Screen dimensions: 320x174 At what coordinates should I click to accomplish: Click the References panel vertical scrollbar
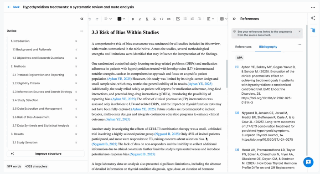pyautogui.click(x=306, y=90)
